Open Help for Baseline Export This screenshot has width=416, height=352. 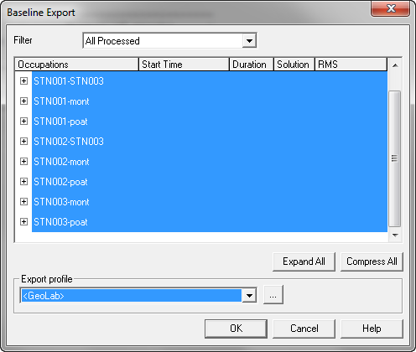(x=372, y=329)
